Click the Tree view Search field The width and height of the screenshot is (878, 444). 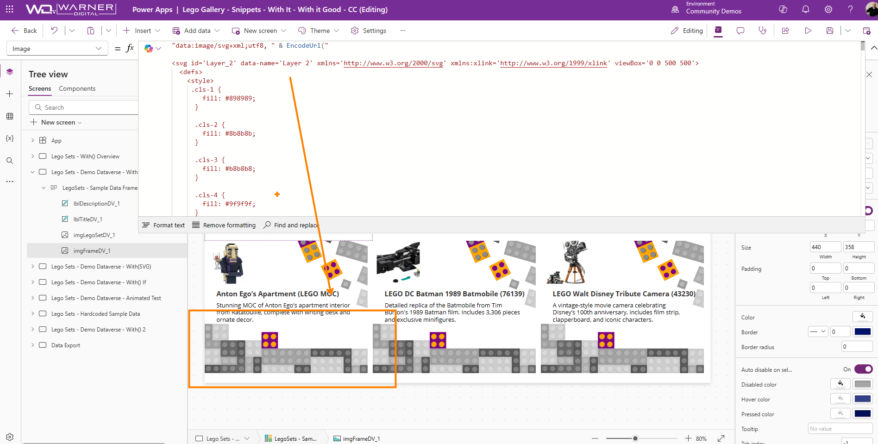click(83, 107)
